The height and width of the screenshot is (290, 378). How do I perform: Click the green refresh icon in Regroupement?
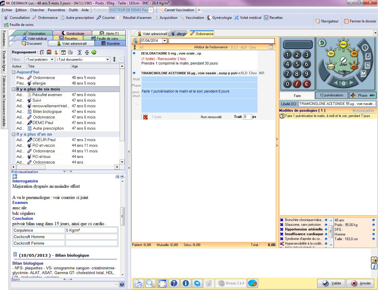coord(94,52)
